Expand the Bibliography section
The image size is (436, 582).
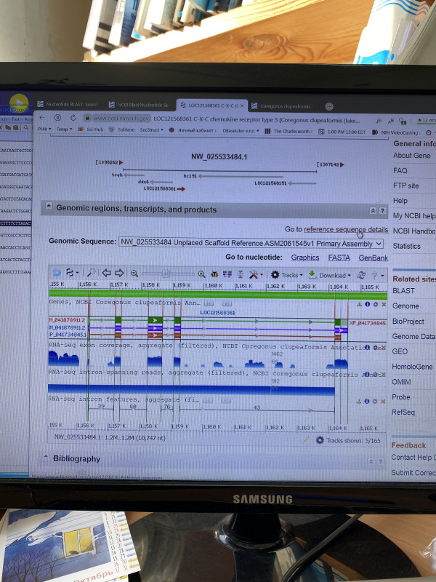click(x=46, y=458)
